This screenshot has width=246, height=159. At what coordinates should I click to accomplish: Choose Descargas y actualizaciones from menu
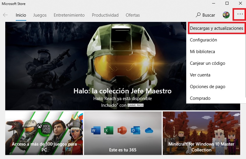click(x=217, y=28)
